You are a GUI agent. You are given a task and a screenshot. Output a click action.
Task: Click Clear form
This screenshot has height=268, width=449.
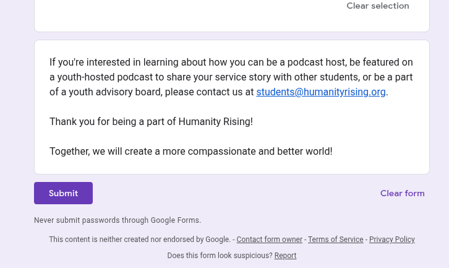point(402,193)
